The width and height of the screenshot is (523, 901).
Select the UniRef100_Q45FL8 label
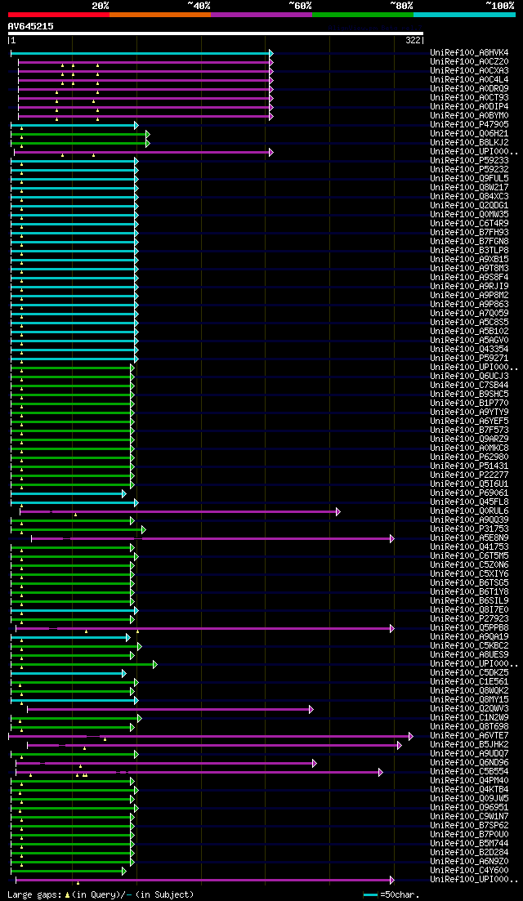point(469,502)
